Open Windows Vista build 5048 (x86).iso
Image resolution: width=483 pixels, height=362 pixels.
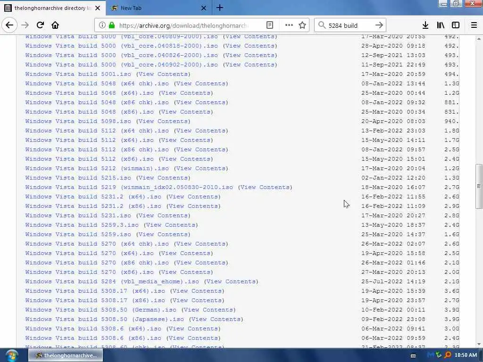pyautogui.click(x=89, y=112)
